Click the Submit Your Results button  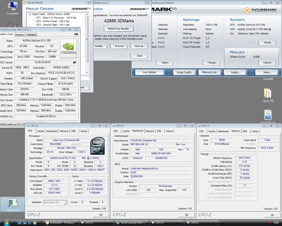click(x=119, y=29)
